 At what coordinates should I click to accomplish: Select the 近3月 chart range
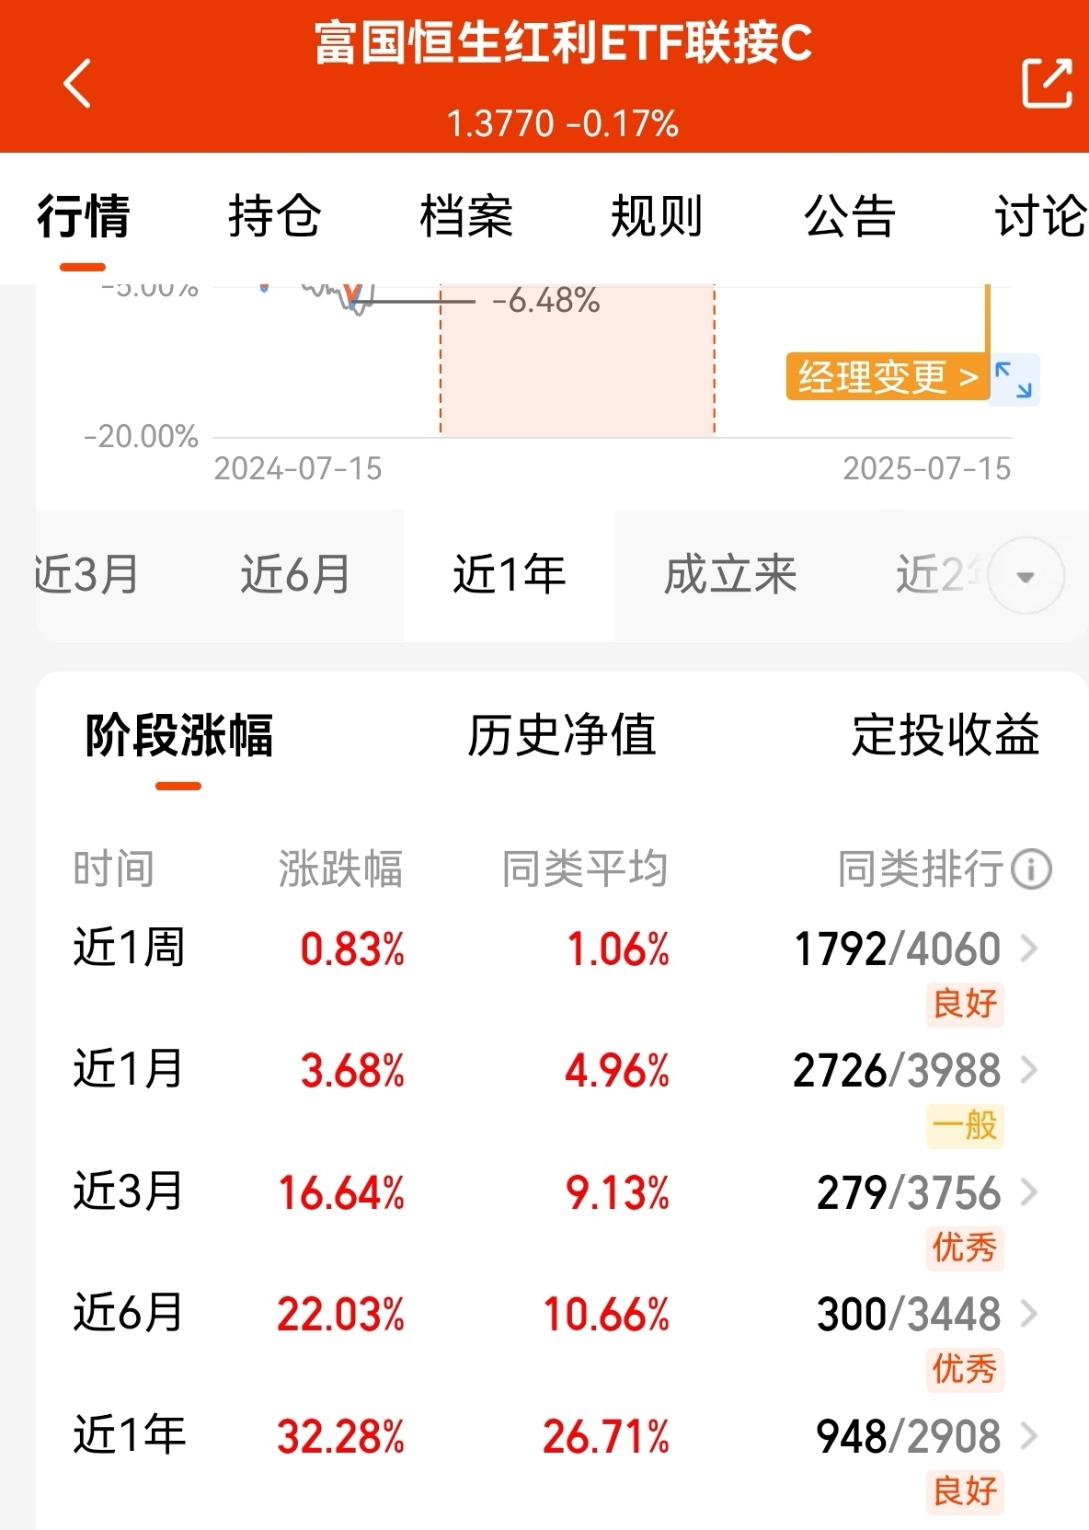click(x=86, y=575)
